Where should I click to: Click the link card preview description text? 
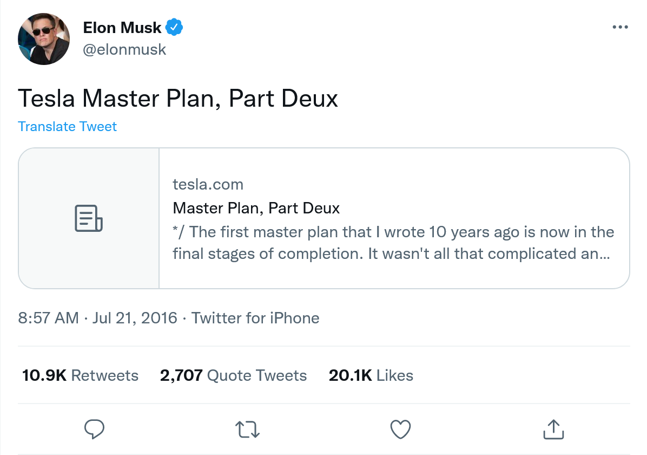(x=393, y=243)
